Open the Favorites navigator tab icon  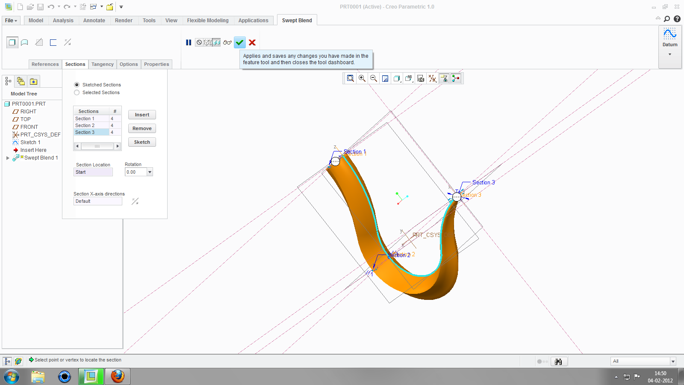[34, 81]
